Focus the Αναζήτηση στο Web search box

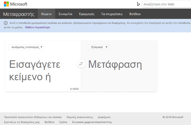coord(166,4)
